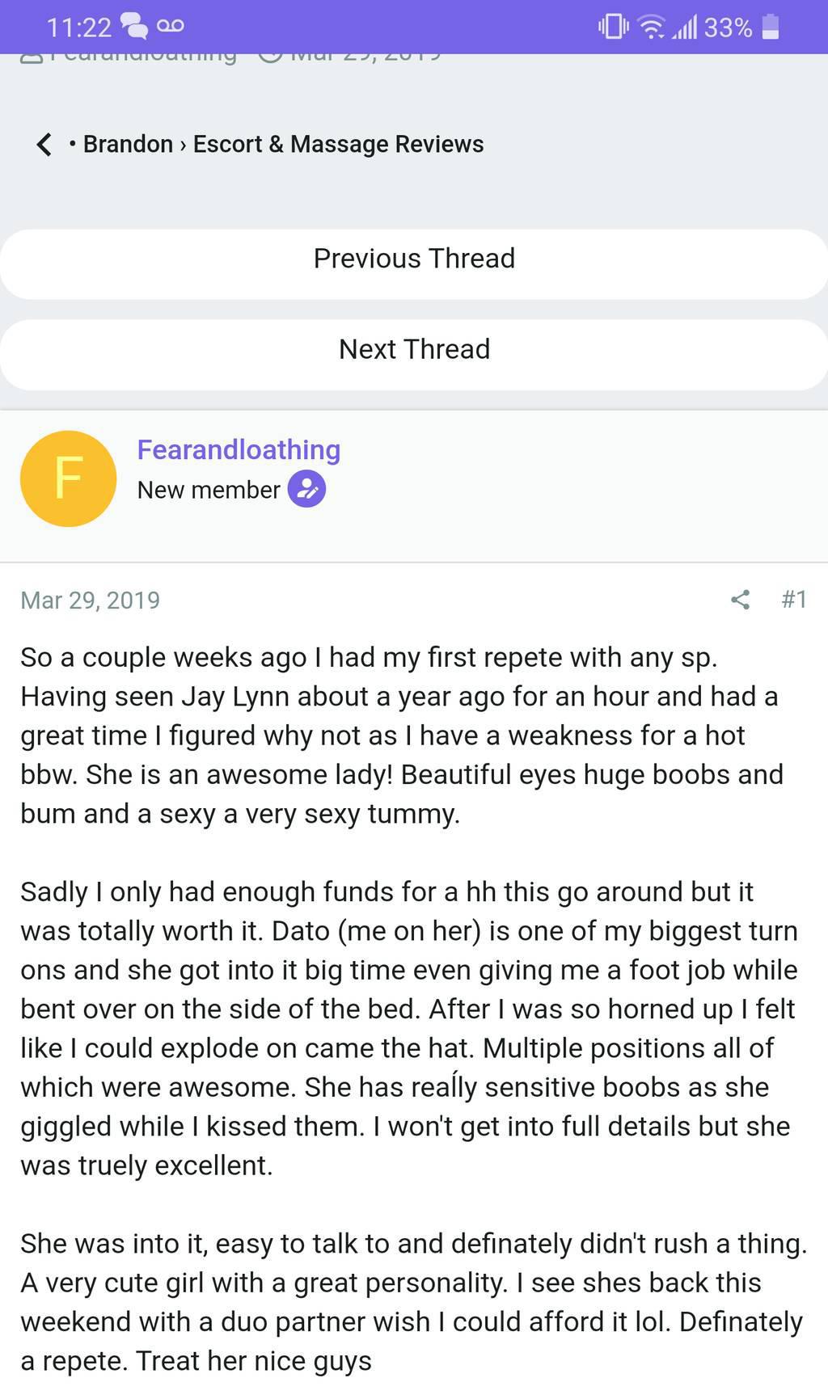Tap the 33% battery percentage text
The width and height of the screenshot is (828, 1399).
728,27
